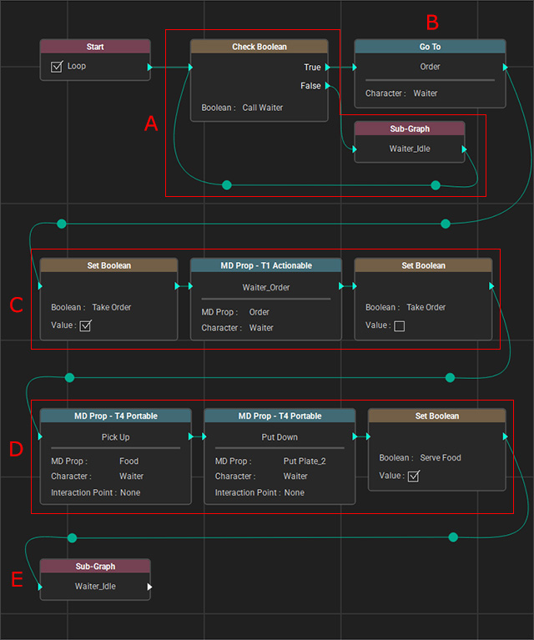This screenshot has width=534, height=640.
Task: Click the Pick Up action label
Action: [x=115, y=437]
